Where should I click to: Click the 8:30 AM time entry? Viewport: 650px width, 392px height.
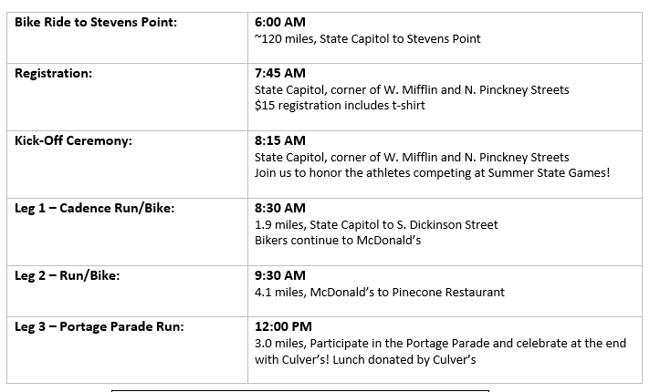280,208
